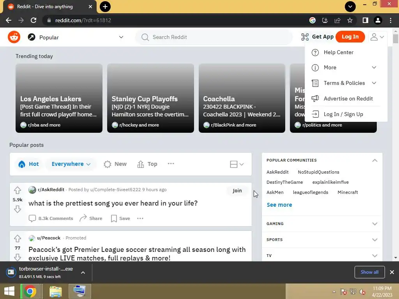Screen dimensions: 399x299
Task: Open r/AskReddit community link on post
Action: [51, 190]
